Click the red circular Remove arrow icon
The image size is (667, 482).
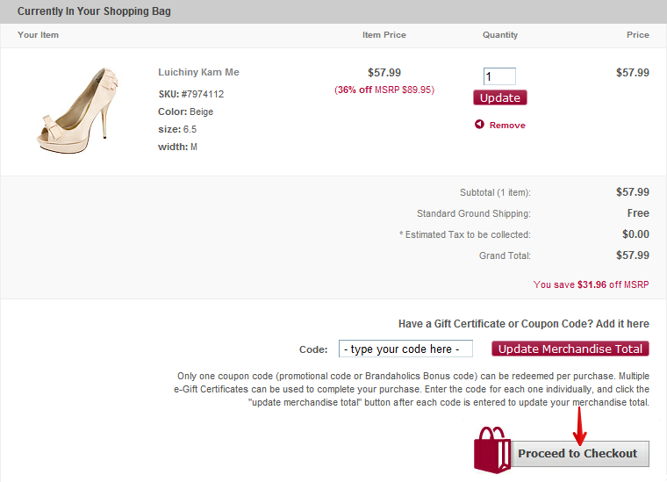tap(479, 125)
